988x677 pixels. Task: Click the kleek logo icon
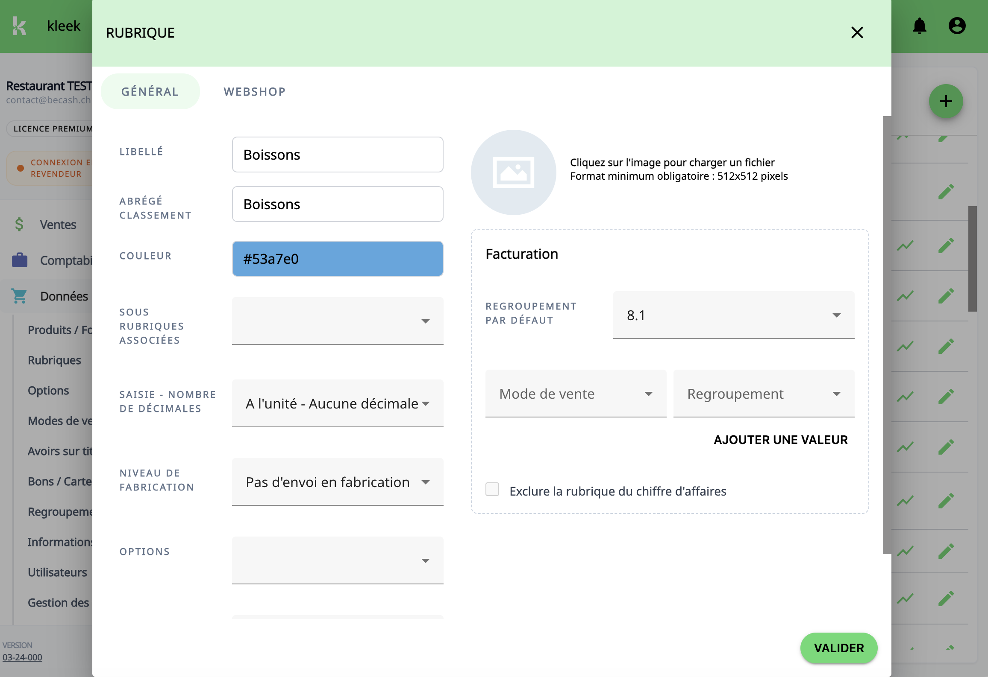pos(19,26)
